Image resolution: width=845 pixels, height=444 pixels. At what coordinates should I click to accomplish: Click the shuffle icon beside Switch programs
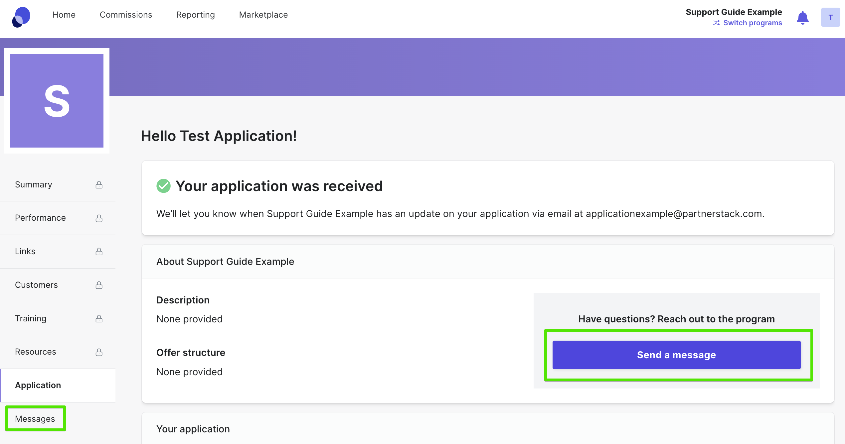click(x=716, y=23)
